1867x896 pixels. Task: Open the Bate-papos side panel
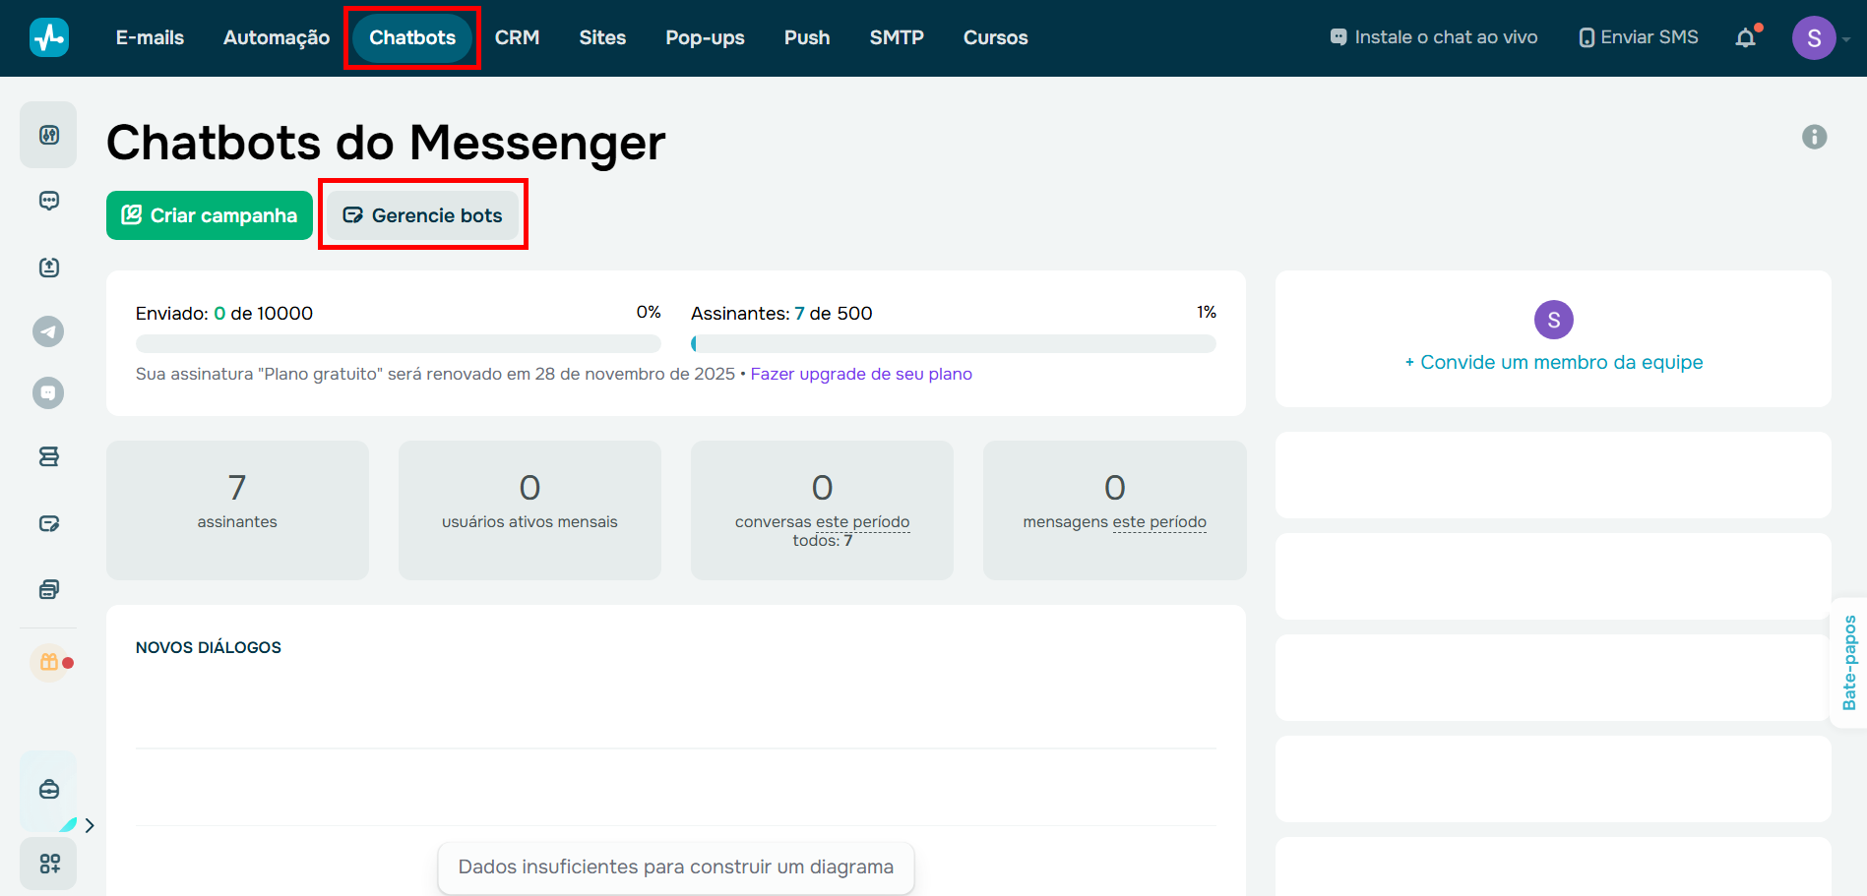pos(1853,665)
